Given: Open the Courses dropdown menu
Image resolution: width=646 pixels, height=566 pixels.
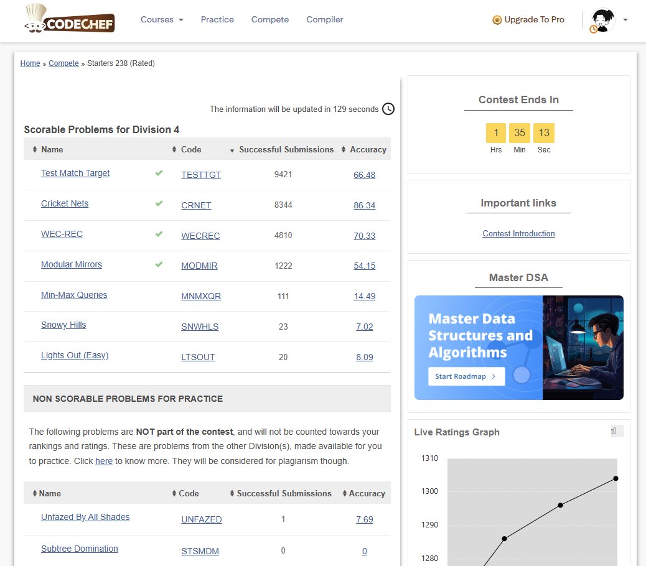Looking at the screenshot, I should tap(162, 19).
